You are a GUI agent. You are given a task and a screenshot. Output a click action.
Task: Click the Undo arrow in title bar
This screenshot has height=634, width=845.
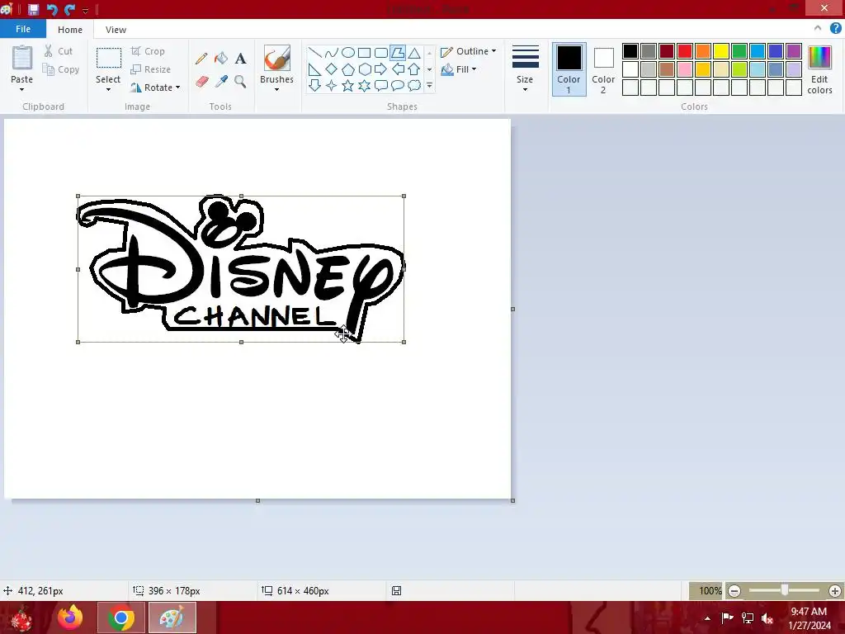[52, 9]
